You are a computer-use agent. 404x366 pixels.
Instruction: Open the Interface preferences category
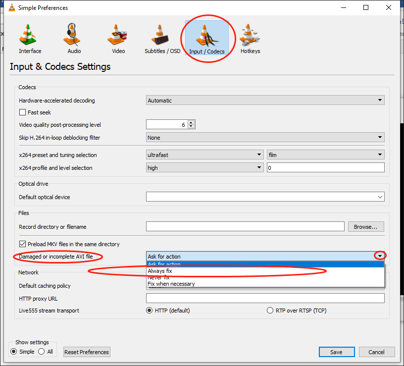coord(30,39)
